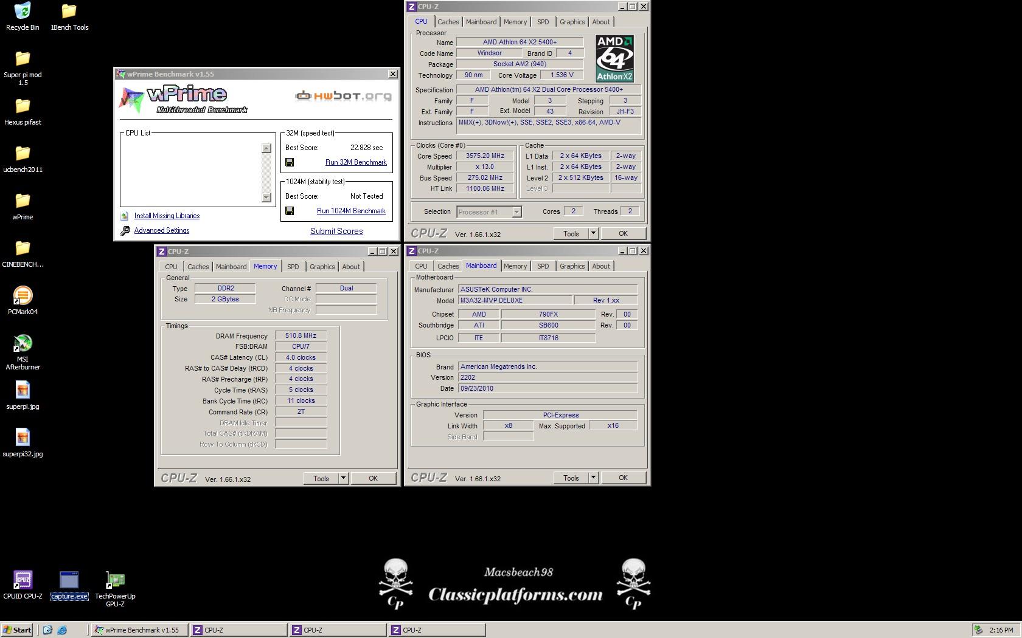This screenshot has width=1022, height=638.
Task: Click the taskbar clock showing 2:16 PM
Action: point(1001,630)
